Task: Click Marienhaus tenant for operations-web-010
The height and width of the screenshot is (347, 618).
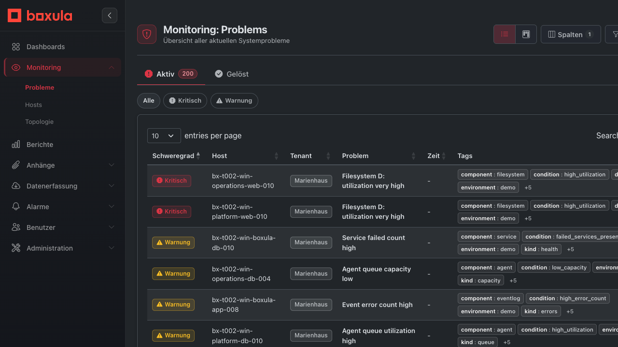Action: click(x=311, y=181)
